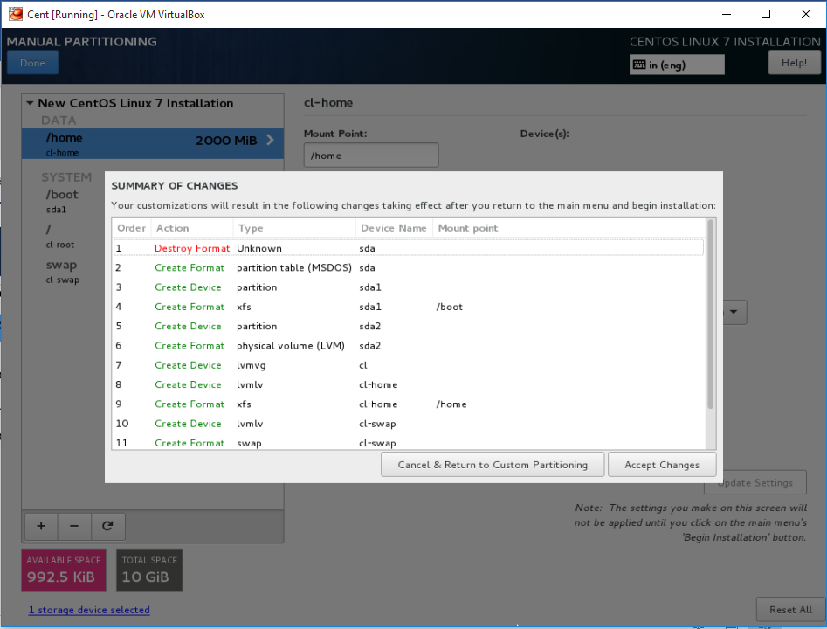The image size is (827, 629).
Task: Select row 8 Create Device lvmlv cl-home
Action: 408,384
